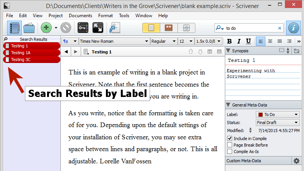Align text right
The width and height of the screenshot is (304, 171).
(x=289, y=41)
